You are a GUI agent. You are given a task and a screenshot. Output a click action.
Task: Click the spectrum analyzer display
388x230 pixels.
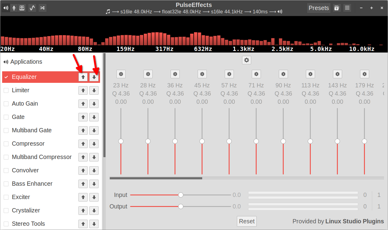pos(194,34)
